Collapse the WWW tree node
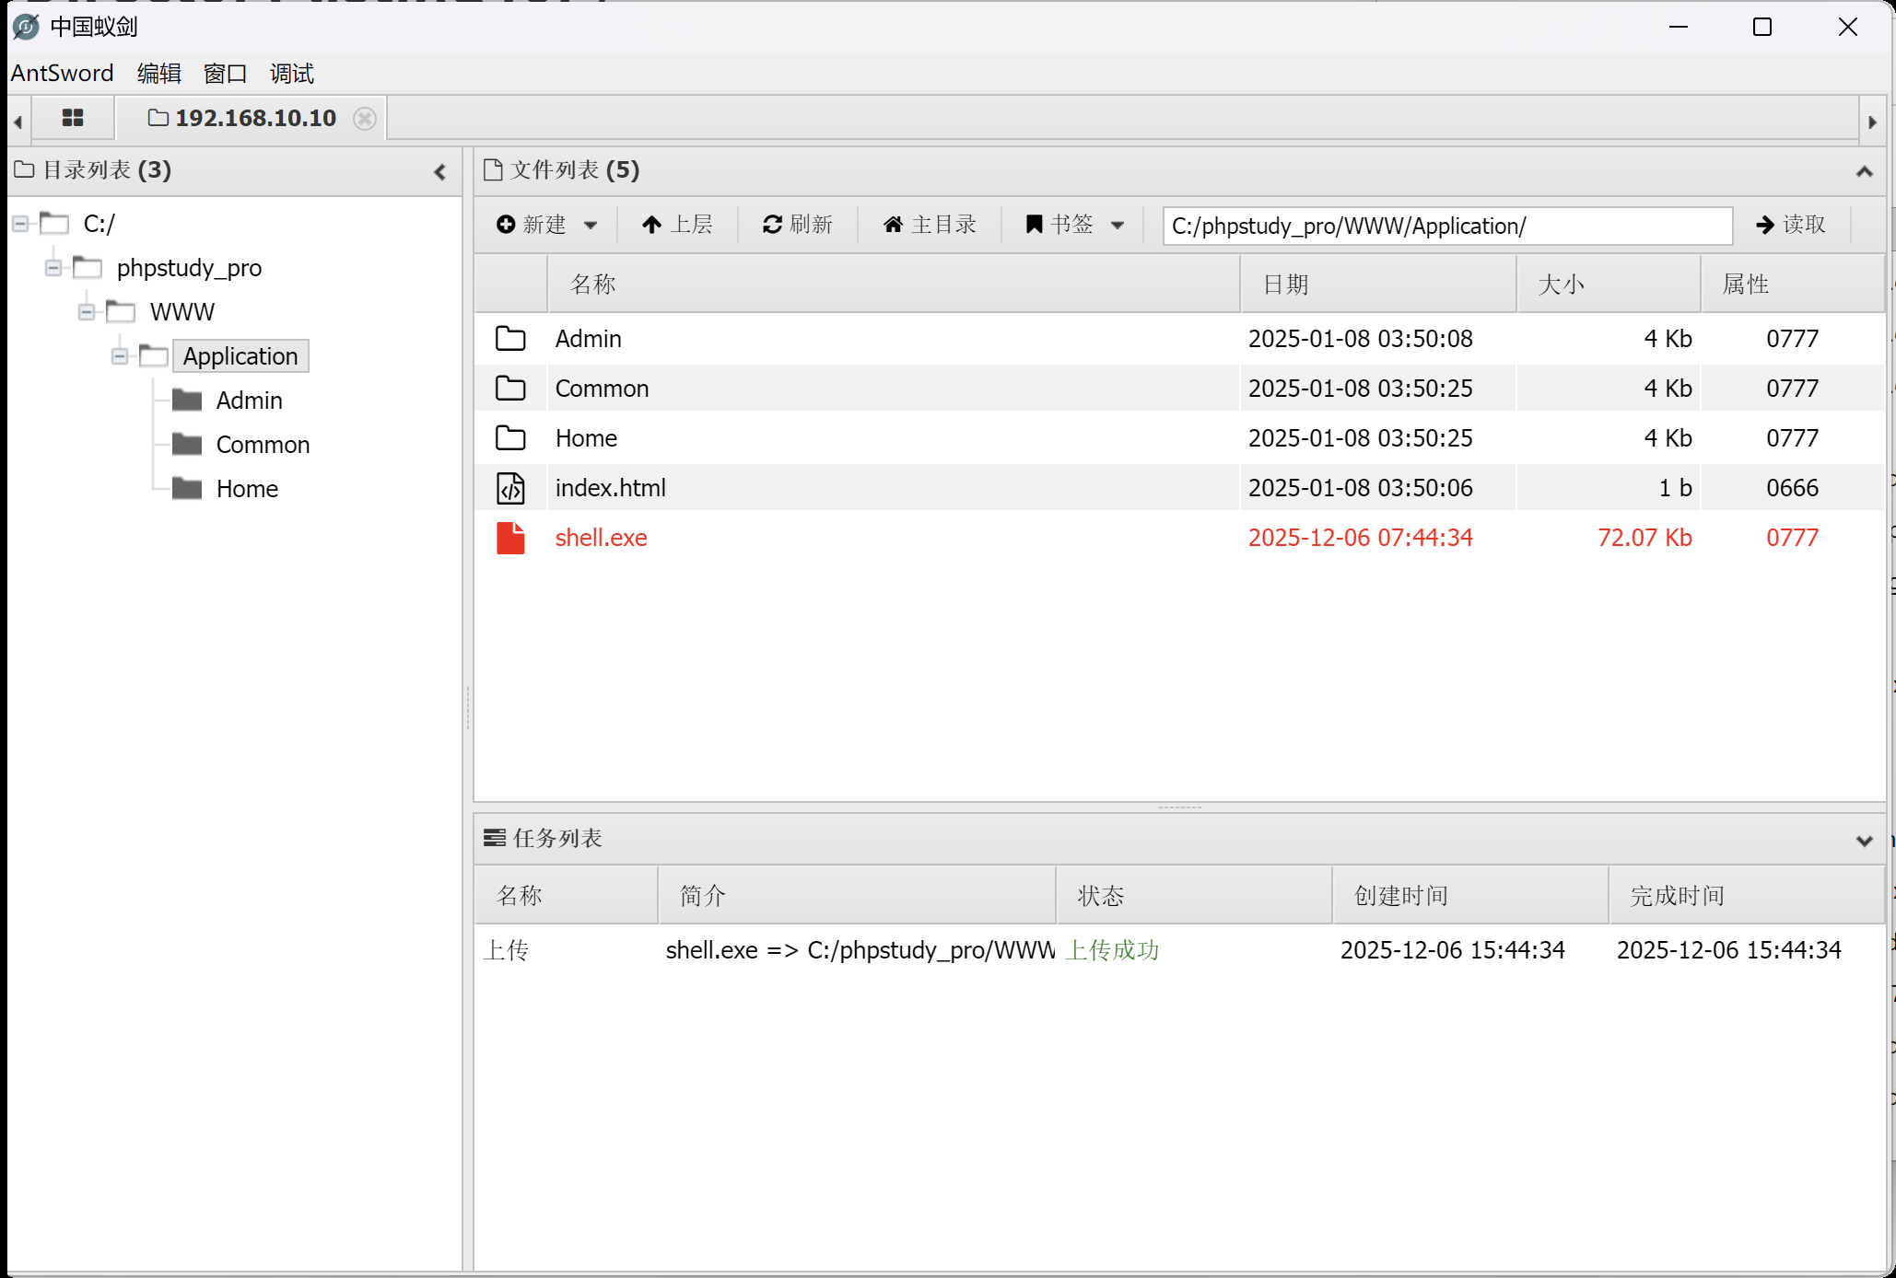The width and height of the screenshot is (1896, 1278). [x=87, y=312]
